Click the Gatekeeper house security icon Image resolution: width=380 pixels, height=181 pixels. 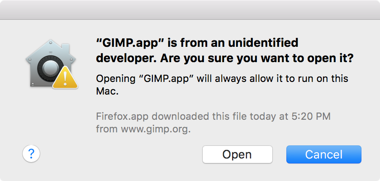point(52,64)
